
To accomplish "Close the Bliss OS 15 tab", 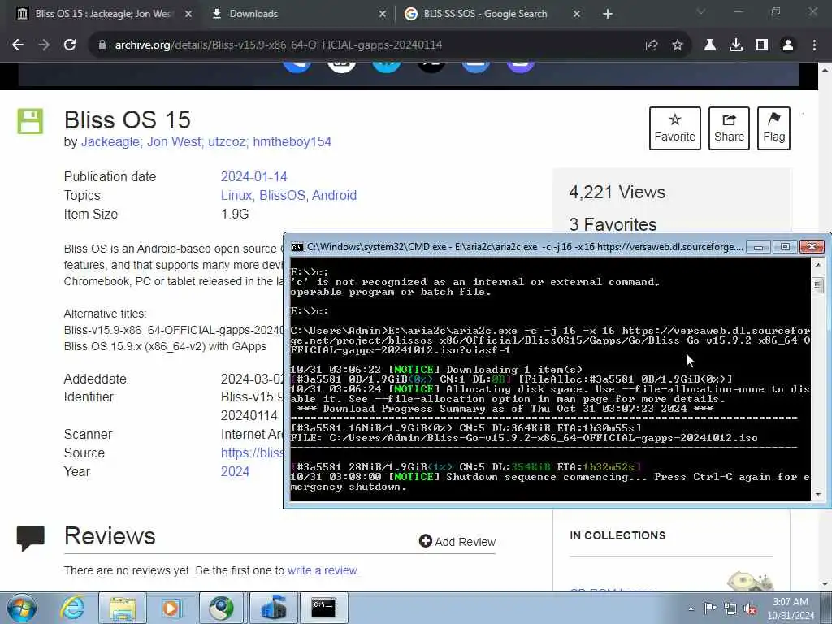I will click(188, 14).
